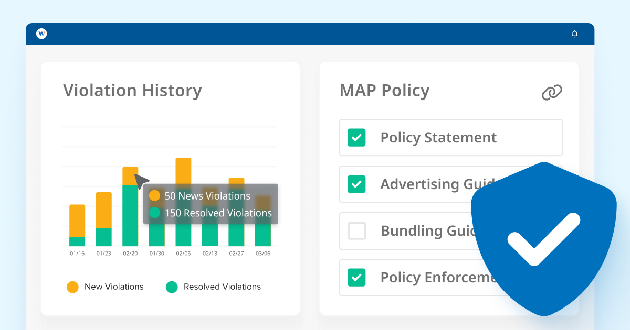This screenshot has width=630, height=330.
Task: Click orange dot beside 50 News Violations
Action: tap(154, 196)
